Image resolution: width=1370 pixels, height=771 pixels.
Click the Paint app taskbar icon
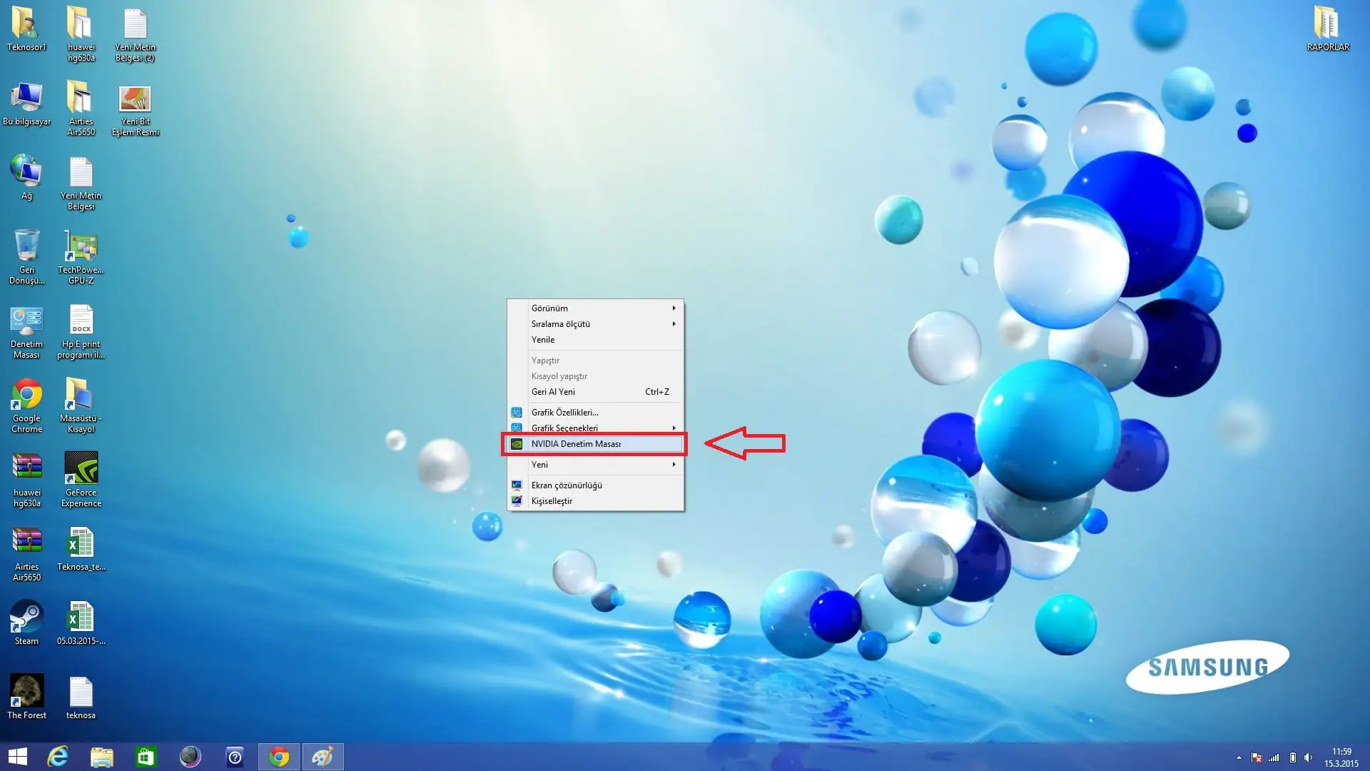click(x=323, y=757)
